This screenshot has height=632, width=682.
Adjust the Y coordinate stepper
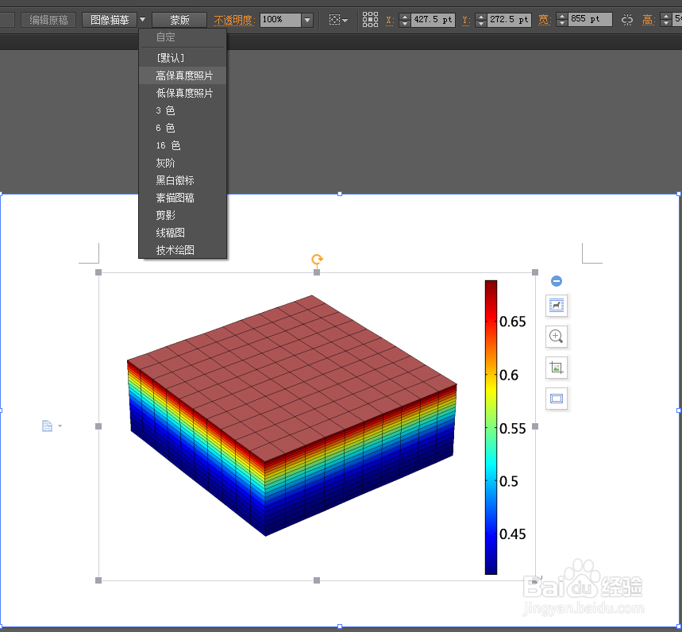coord(481,20)
